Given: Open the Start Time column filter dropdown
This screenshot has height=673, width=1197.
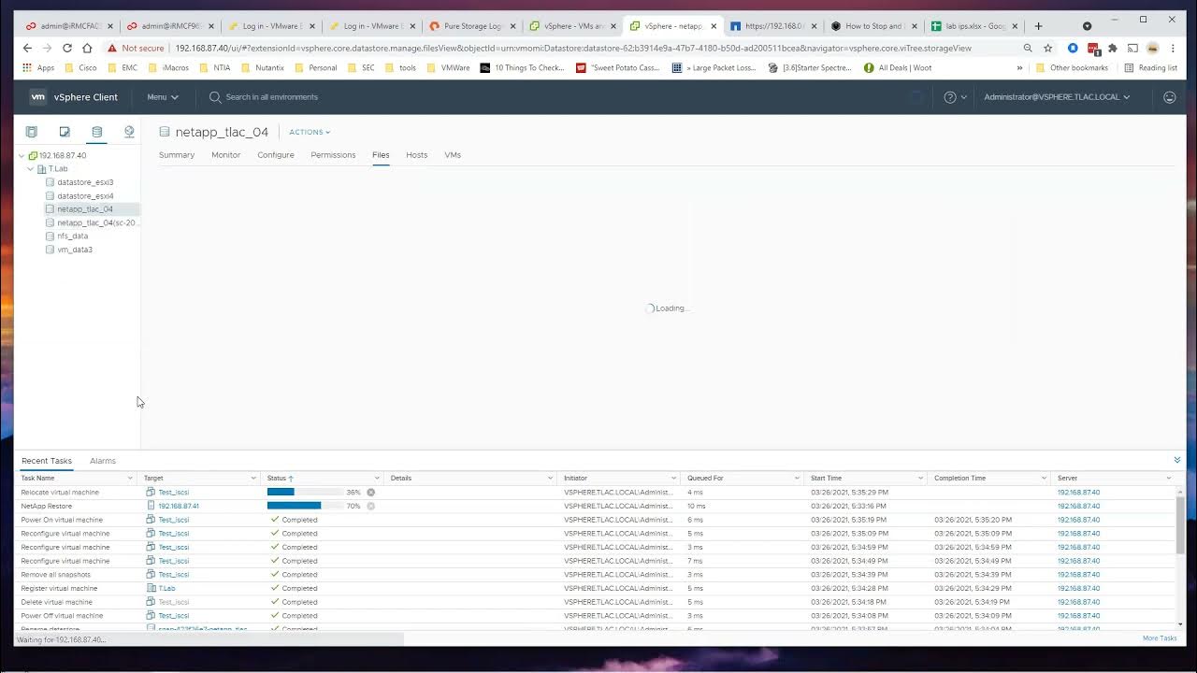Looking at the screenshot, I should coord(920,478).
